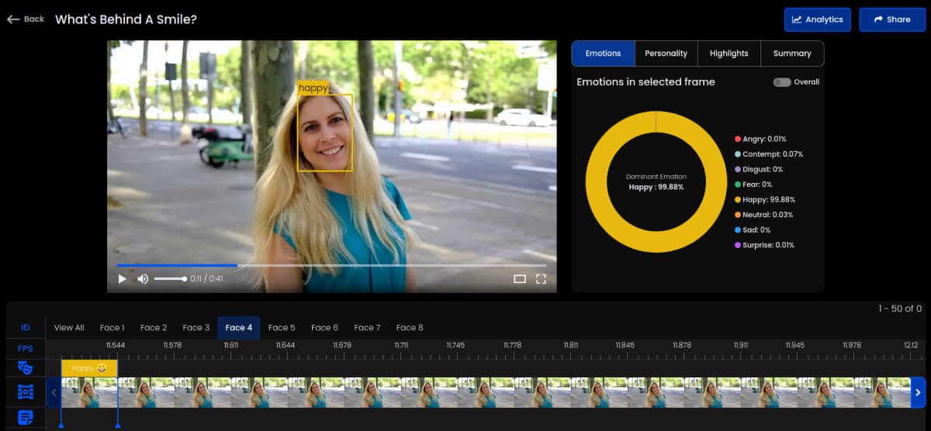The height and width of the screenshot is (431, 931).
Task: Click the Disgust legend entry
Action: pyautogui.click(x=759, y=169)
